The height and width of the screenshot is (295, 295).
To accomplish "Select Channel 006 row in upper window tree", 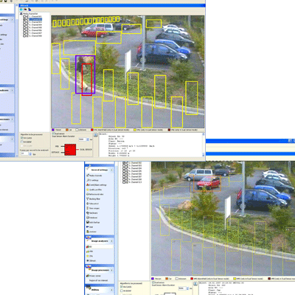I will pyautogui.click(x=35, y=30).
